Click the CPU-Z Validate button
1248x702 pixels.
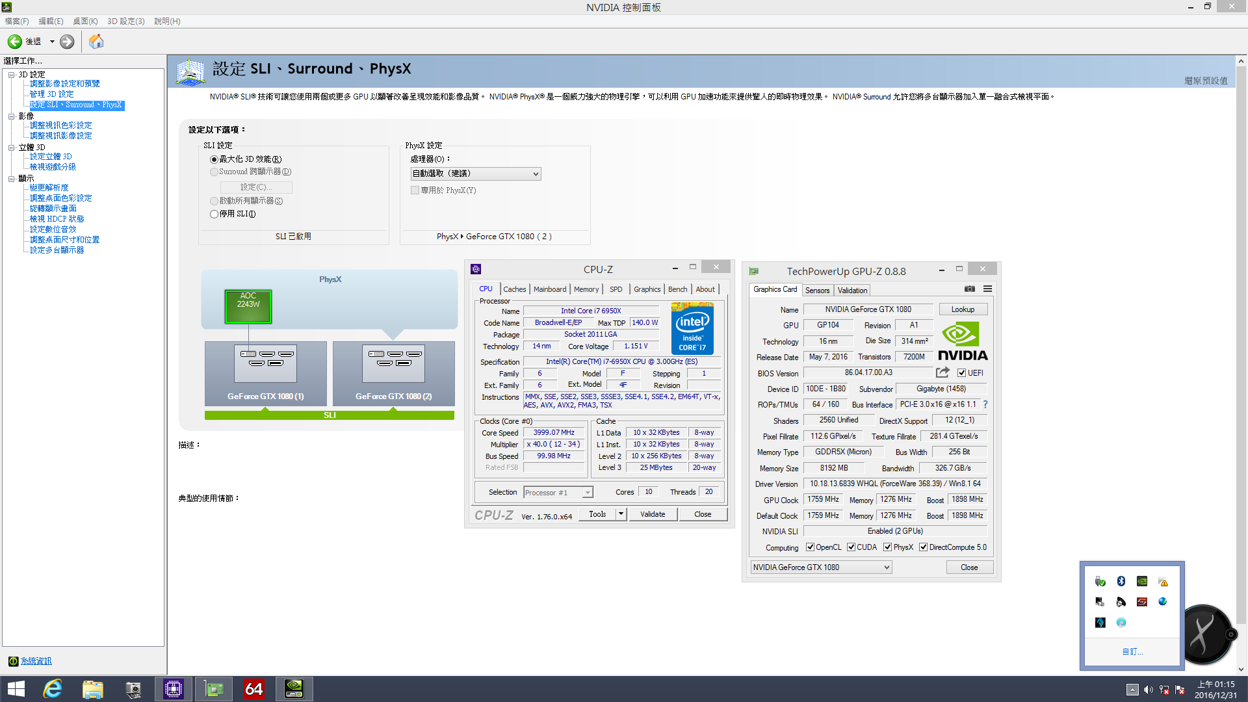click(x=653, y=514)
